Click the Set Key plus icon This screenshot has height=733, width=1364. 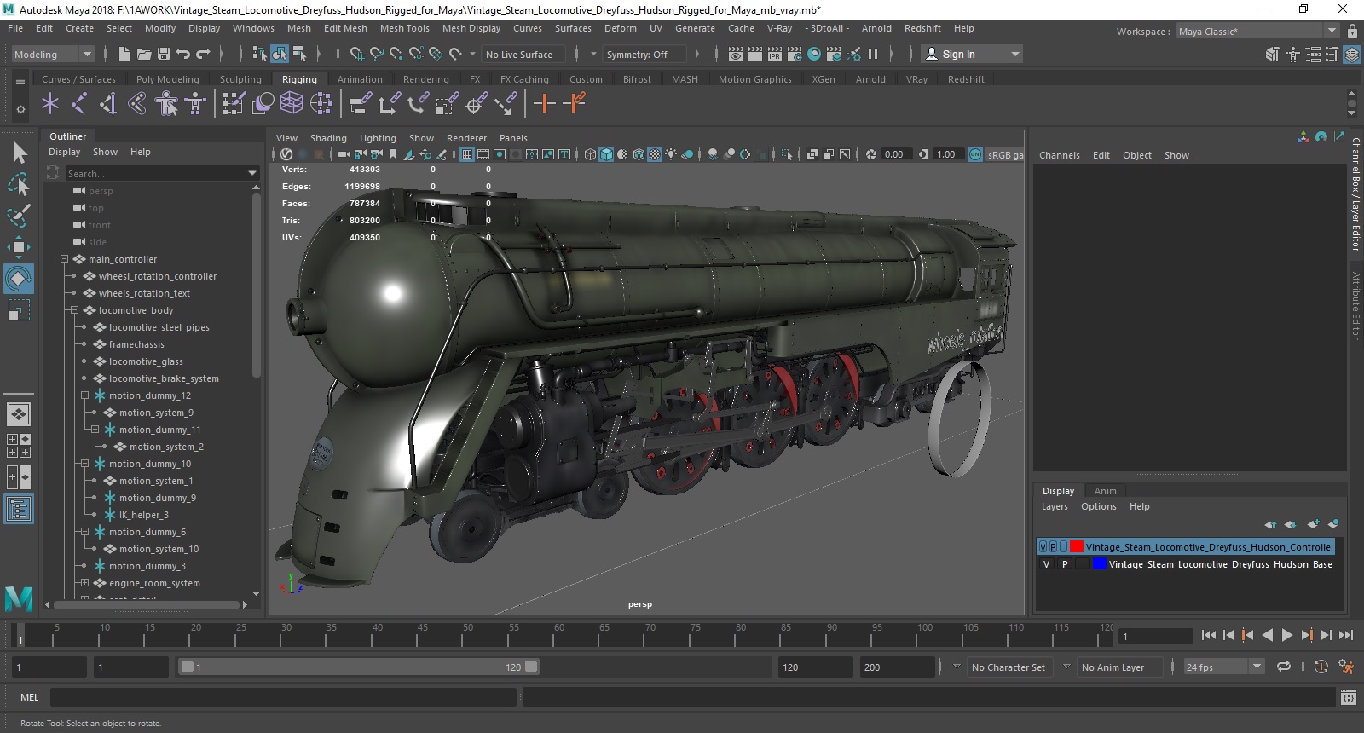pyautogui.click(x=544, y=104)
